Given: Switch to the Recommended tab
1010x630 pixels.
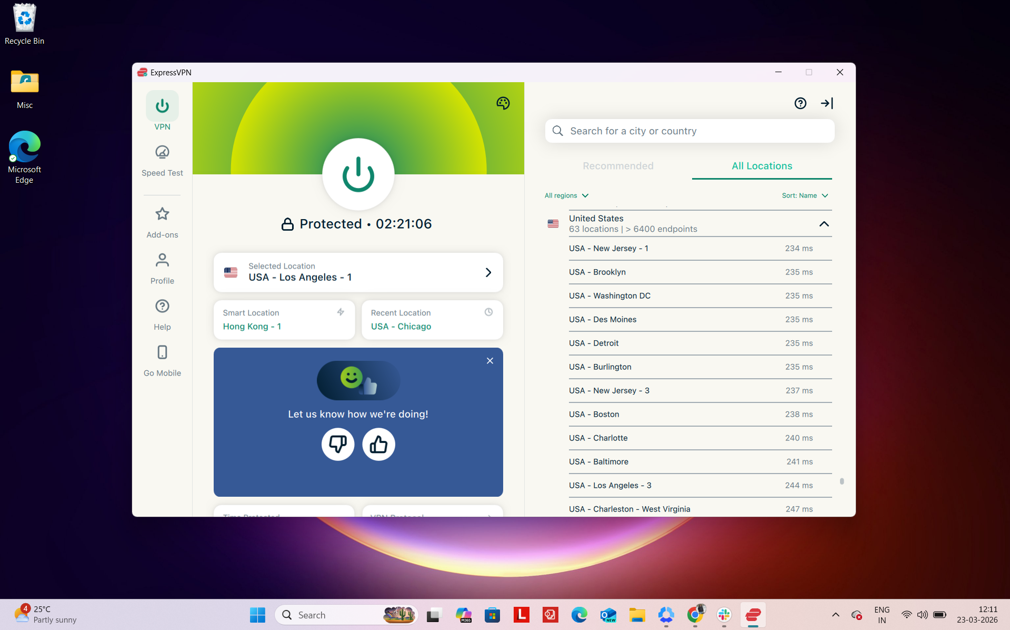Looking at the screenshot, I should [x=618, y=166].
